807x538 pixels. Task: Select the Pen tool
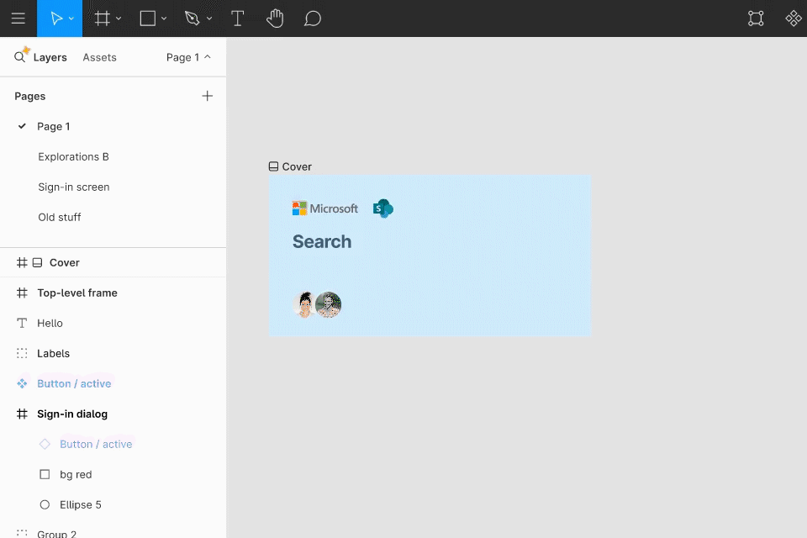pos(192,18)
